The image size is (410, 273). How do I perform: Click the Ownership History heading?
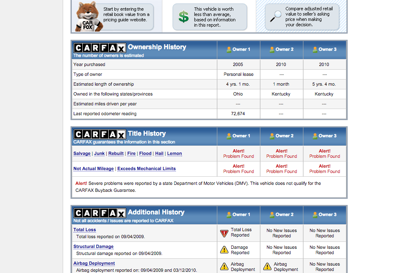tap(157, 47)
